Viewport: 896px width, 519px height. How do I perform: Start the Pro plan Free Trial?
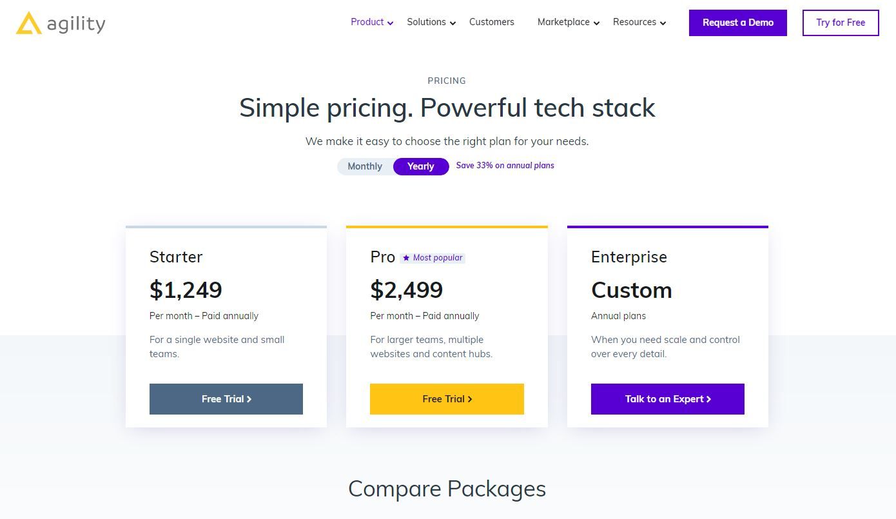click(447, 399)
